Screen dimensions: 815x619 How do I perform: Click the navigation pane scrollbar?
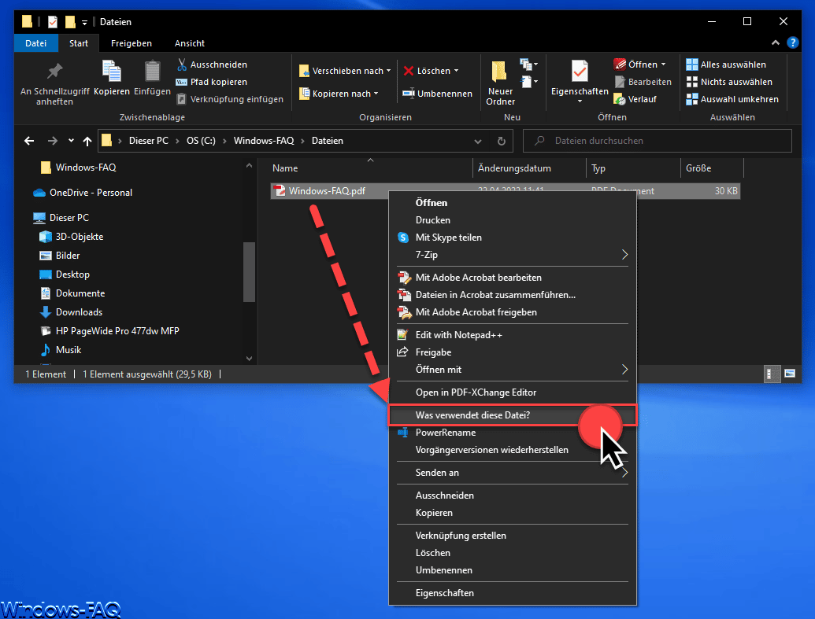pos(249,271)
